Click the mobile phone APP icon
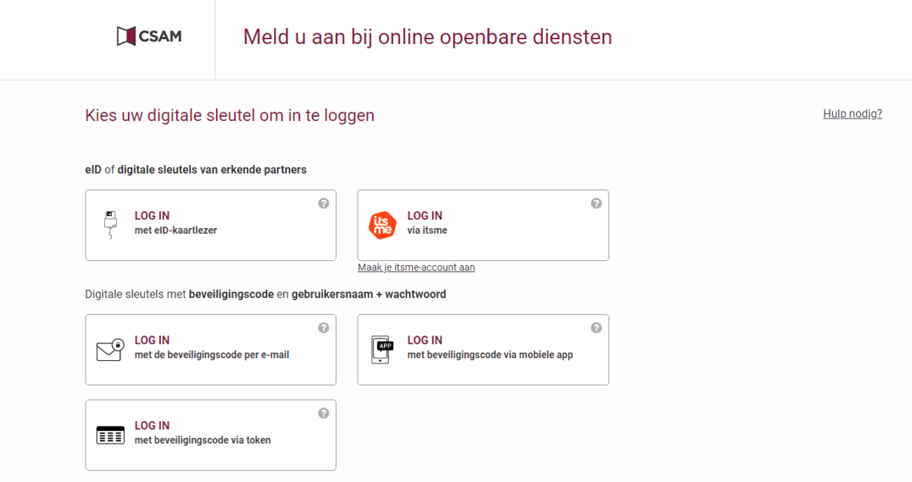The height and width of the screenshot is (482, 912). [382, 349]
